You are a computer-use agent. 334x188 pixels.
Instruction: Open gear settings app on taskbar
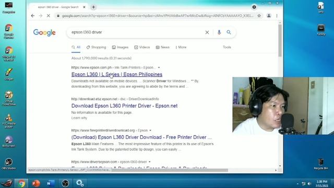tap(80, 183)
